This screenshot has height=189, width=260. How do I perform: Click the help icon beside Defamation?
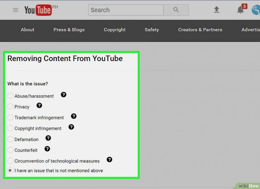[48, 138]
